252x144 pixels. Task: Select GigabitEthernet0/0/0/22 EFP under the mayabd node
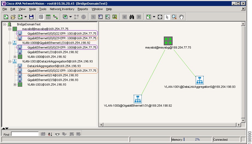click(x=62, y=34)
